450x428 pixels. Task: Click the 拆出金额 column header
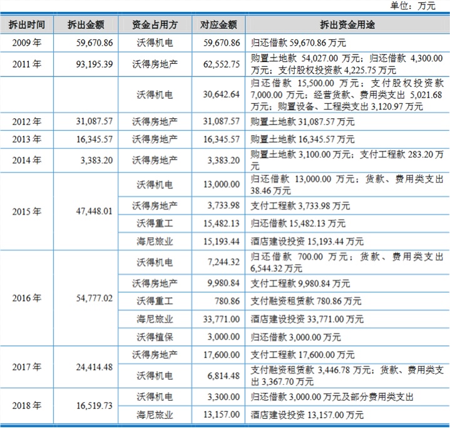86,24
